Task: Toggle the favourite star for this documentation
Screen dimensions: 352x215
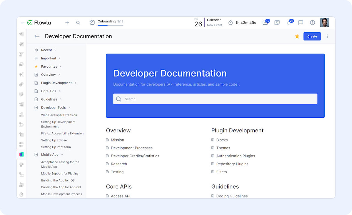Action: 297,36
